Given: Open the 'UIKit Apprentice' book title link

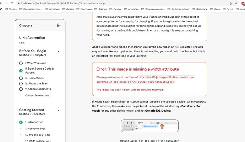Looking at the screenshot, I should [33, 37].
